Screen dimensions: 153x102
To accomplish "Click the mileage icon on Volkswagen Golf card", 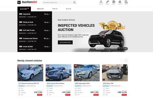I will (x=76, y=93).
